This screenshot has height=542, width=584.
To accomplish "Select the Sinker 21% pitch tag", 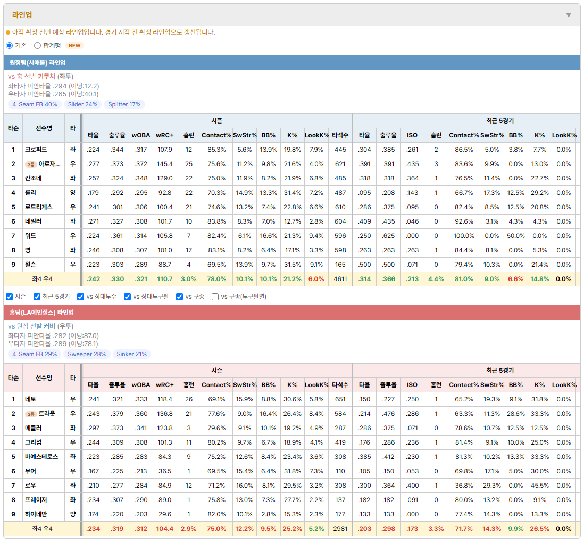I will tap(131, 354).
